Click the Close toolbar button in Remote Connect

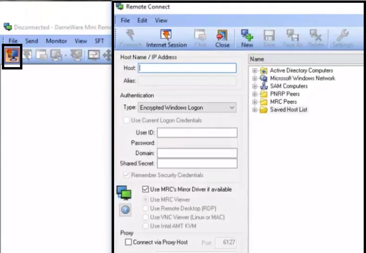click(222, 38)
